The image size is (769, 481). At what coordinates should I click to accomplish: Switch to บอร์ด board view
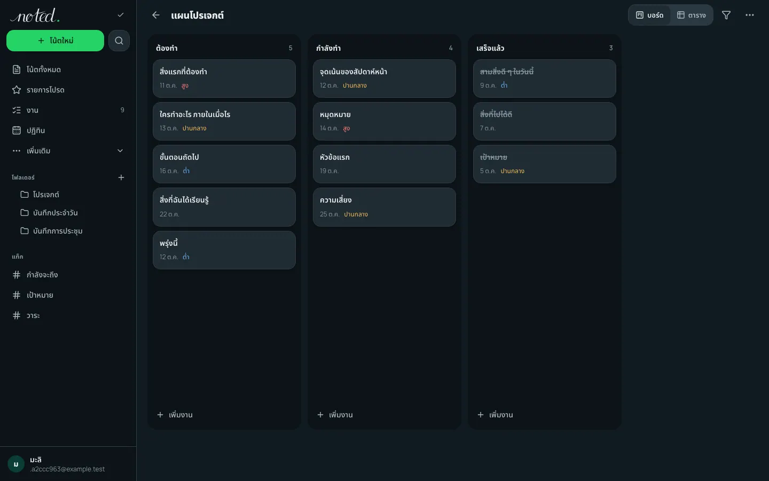(650, 15)
